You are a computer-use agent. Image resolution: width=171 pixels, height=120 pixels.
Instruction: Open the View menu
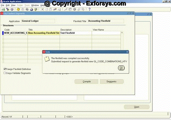(13, 5)
